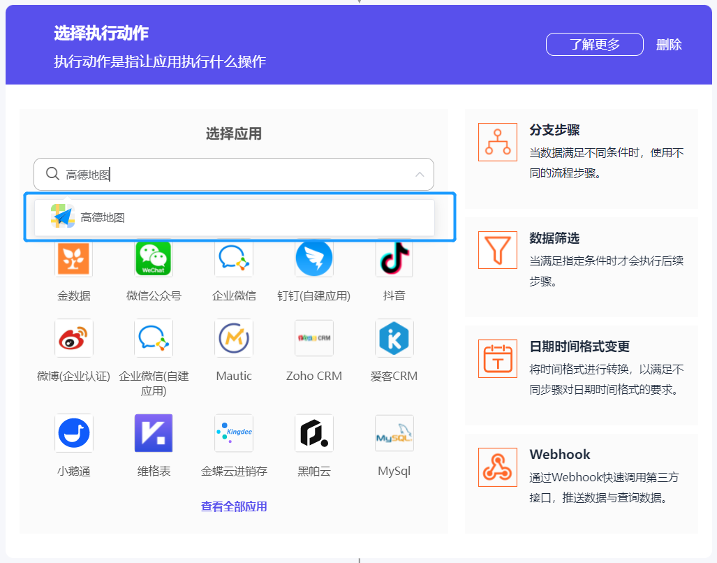Click the search magnifier icon

pyautogui.click(x=52, y=174)
